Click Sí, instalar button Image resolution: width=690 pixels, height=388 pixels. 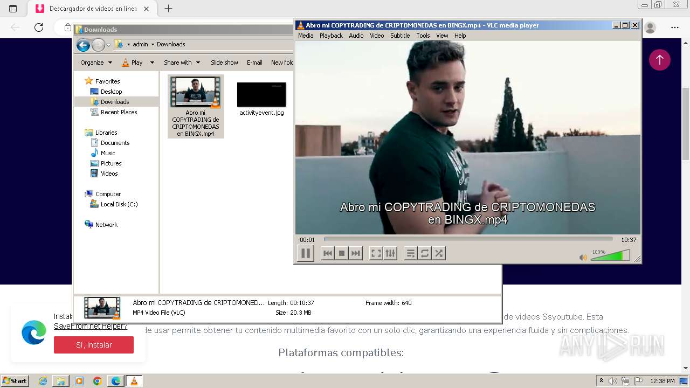click(x=94, y=345)
